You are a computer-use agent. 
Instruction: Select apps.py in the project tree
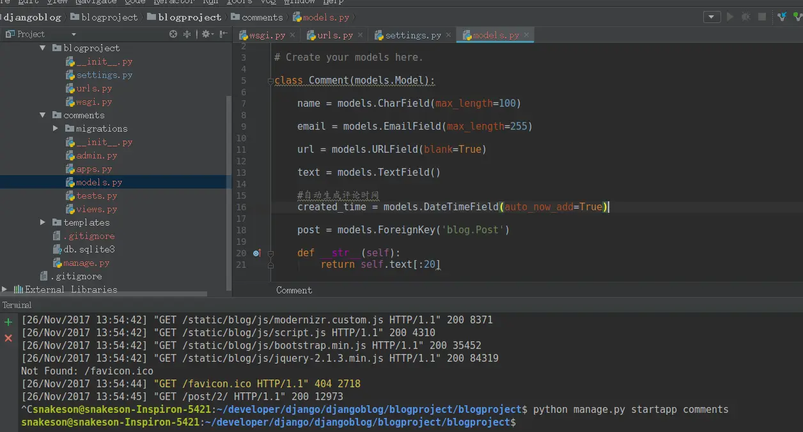coord(94,169)
